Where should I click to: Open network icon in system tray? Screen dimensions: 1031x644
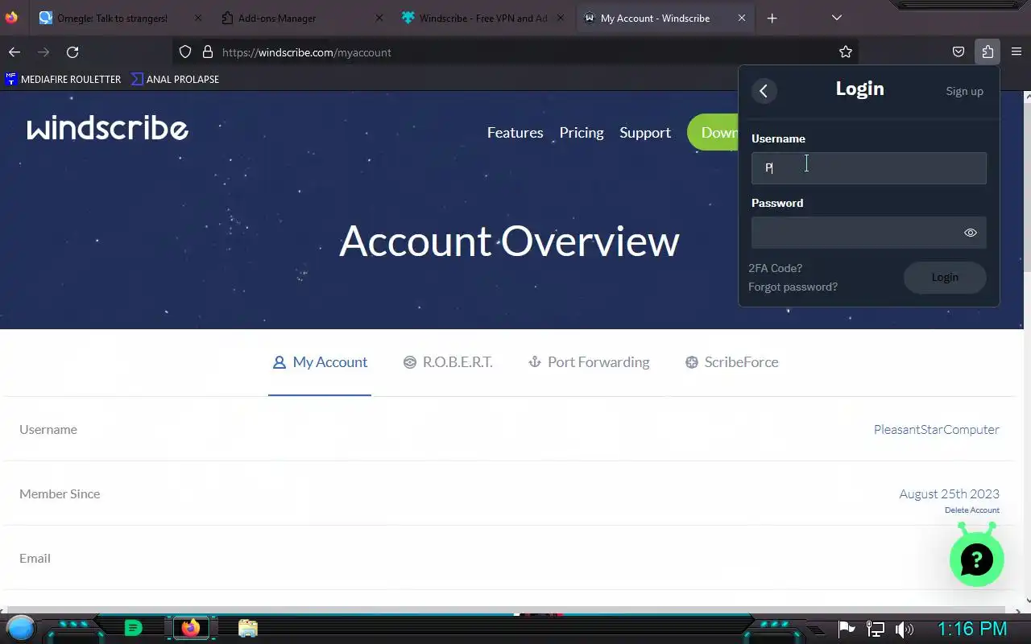pyautogui.click(x=875, y=629)
